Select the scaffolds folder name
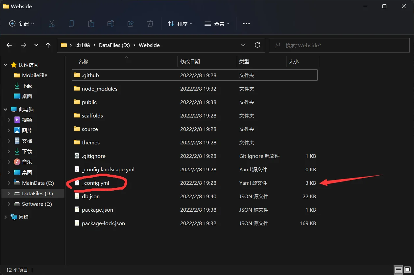Viewport: 414px width, 275px height. [92, 116]
